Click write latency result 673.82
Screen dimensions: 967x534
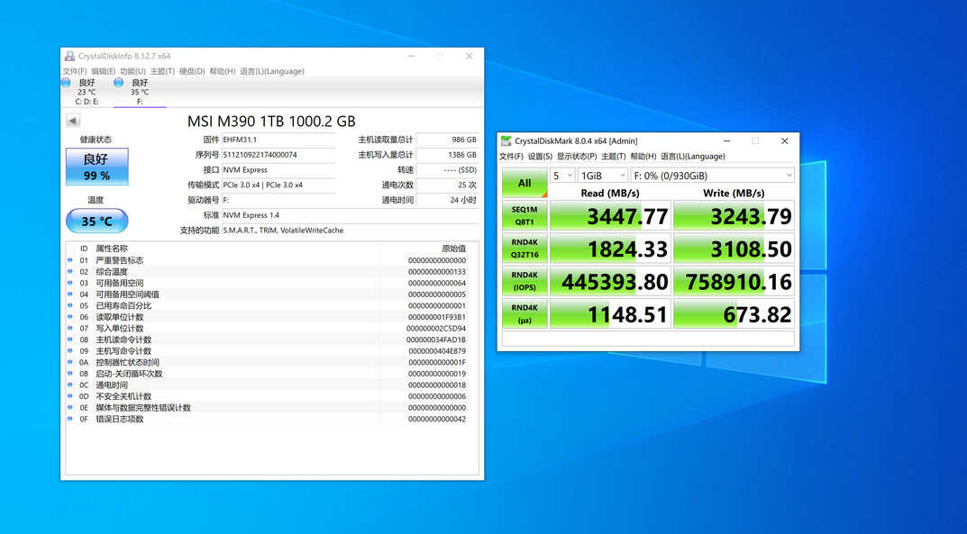734,313
